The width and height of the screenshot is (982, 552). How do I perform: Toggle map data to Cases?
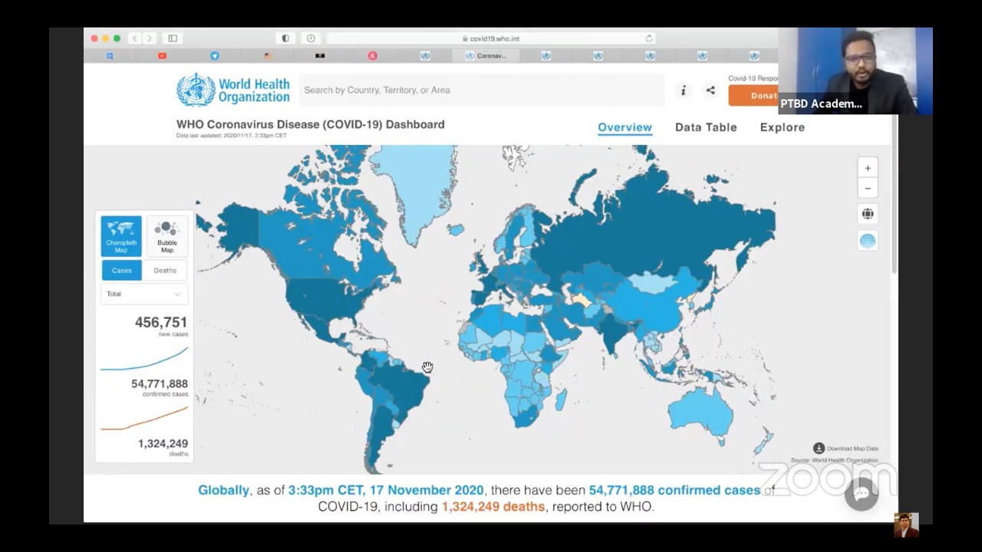coord(121,271)
